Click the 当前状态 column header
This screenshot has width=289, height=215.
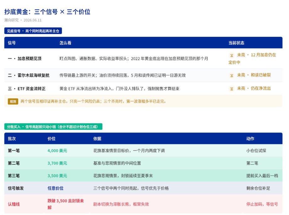click(236, 43)
